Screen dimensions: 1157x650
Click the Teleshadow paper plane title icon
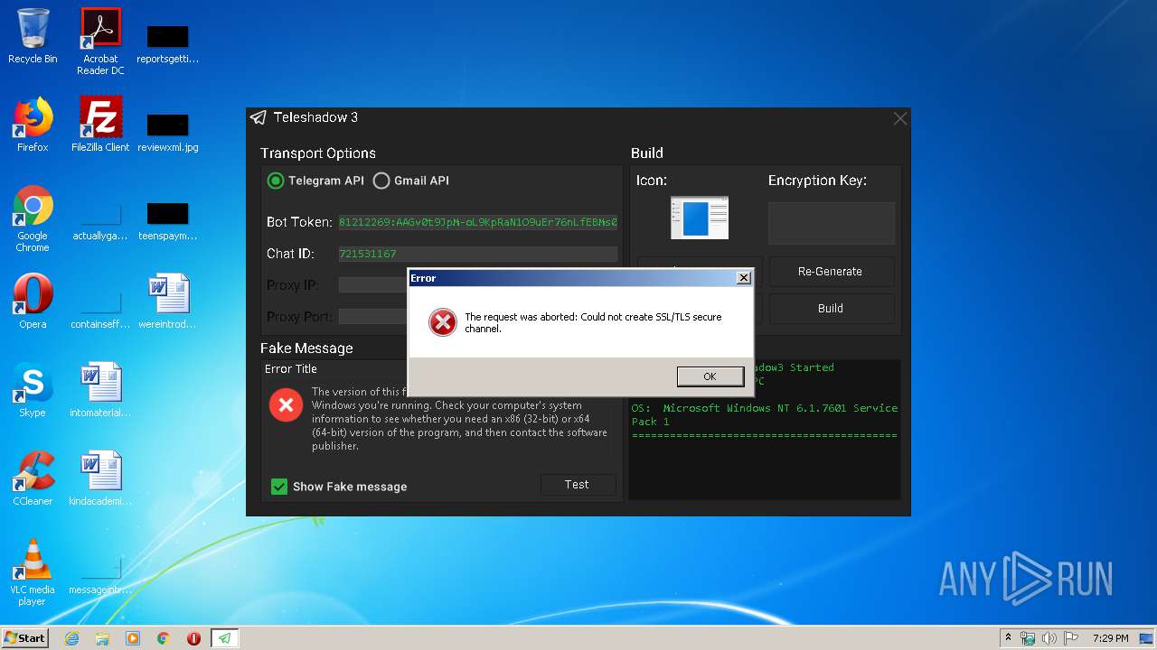point(259,117)
